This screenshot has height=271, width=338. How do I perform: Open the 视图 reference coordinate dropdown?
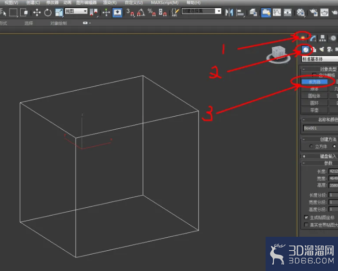pyautogui.click(x=76, y=11)
